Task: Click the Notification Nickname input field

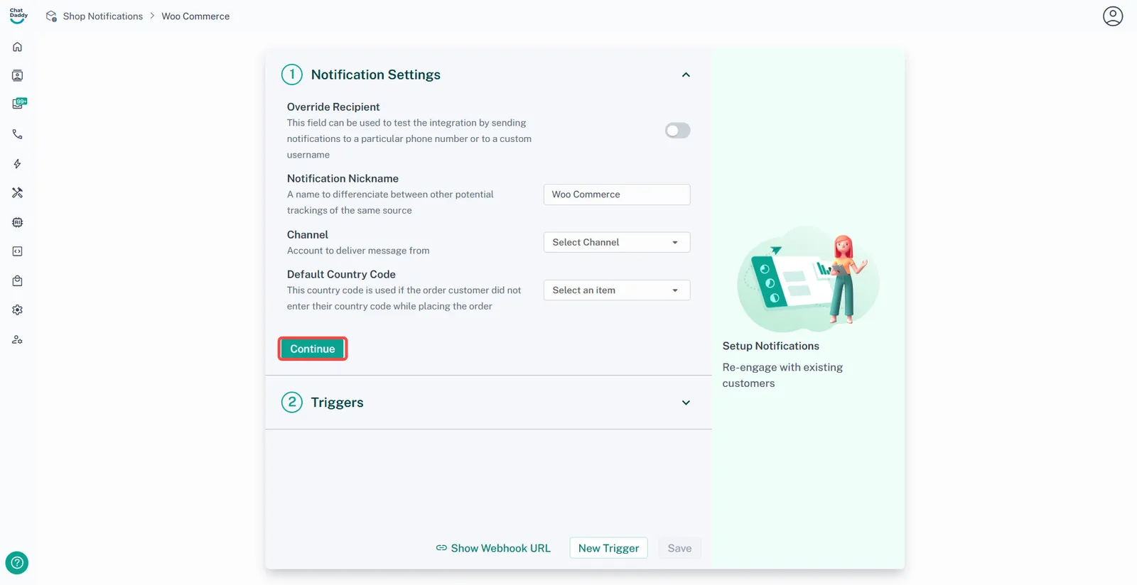Action: pos(616,195)
